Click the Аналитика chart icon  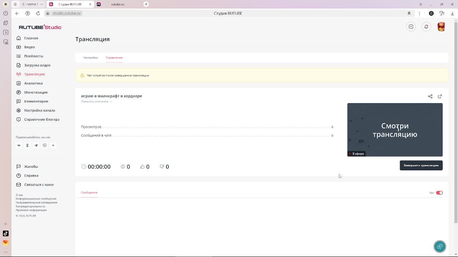[x=19, y=83]
